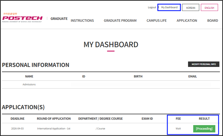The height and width of the screenshot is (136, 223).
Task: Open the BOARD menu
Action: tap(212, 21)
